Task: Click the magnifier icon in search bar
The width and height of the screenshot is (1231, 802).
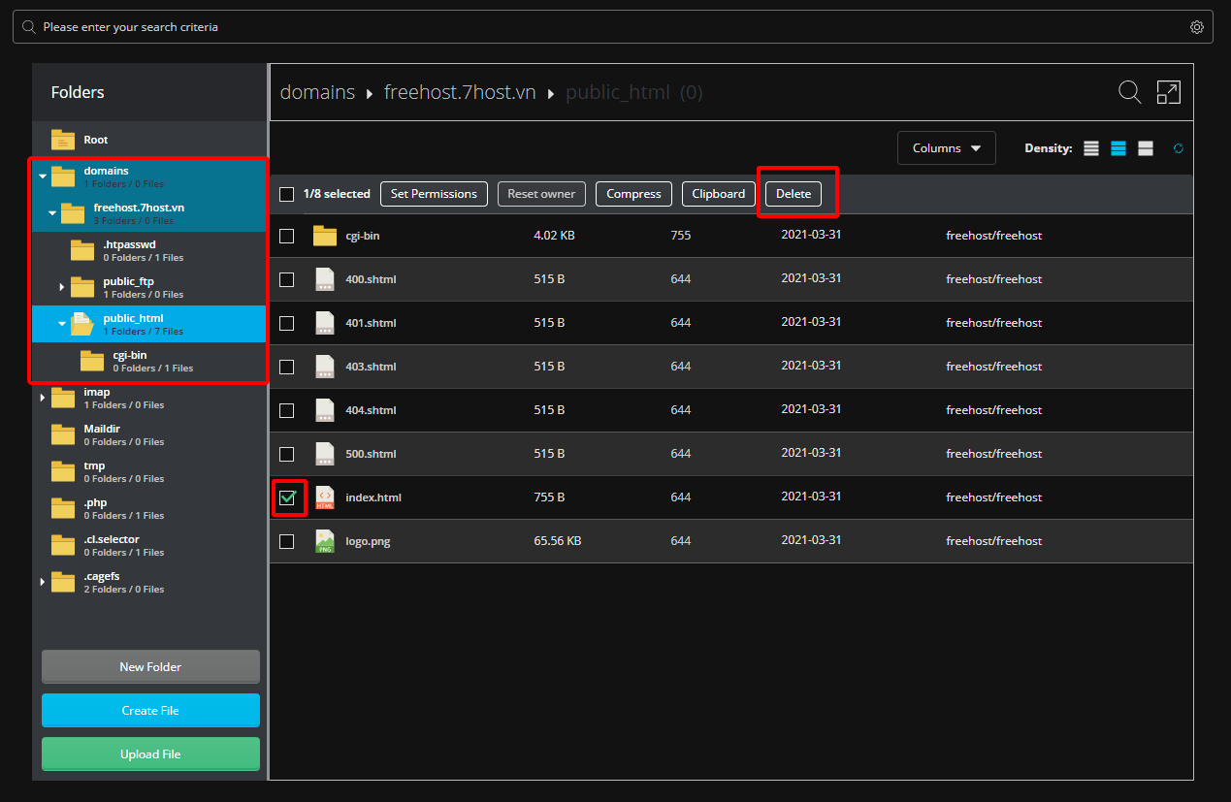Action: tap(29, 27)
